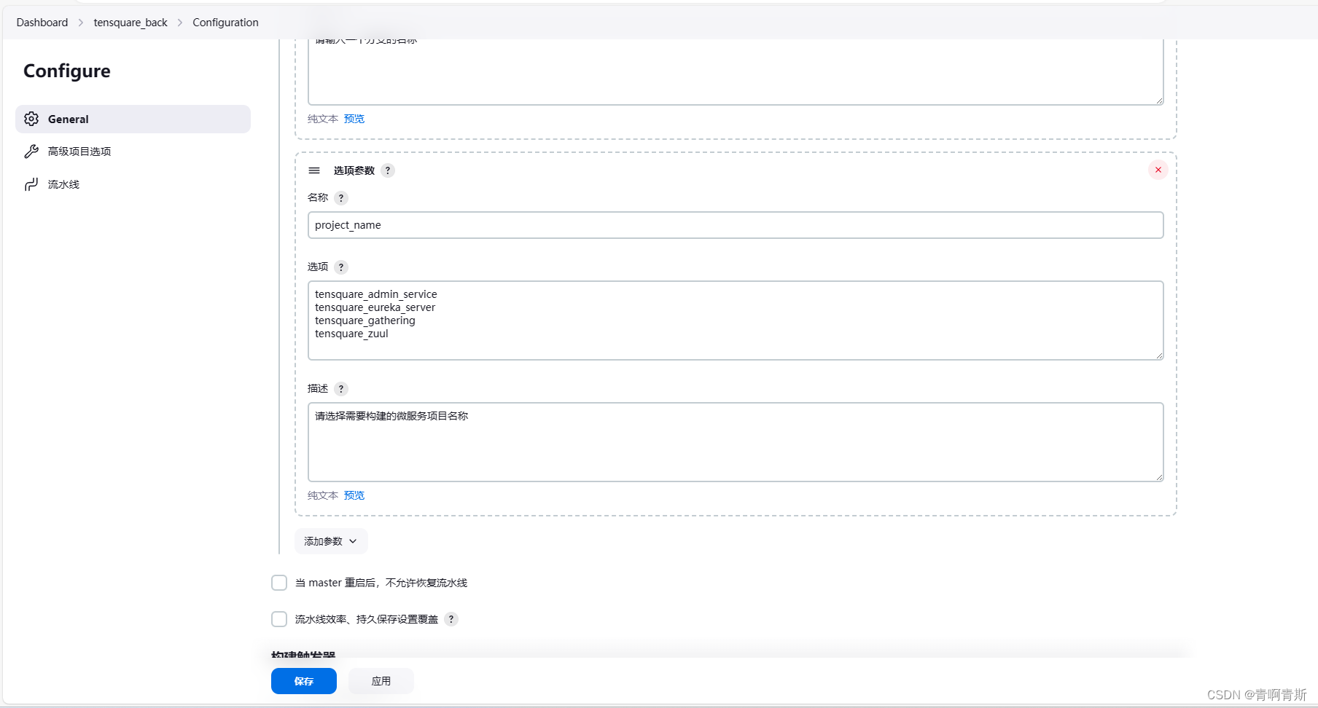Click the 应用 apply button
The width and height of the screenshot is (1318, 708).
click(381, 681)
